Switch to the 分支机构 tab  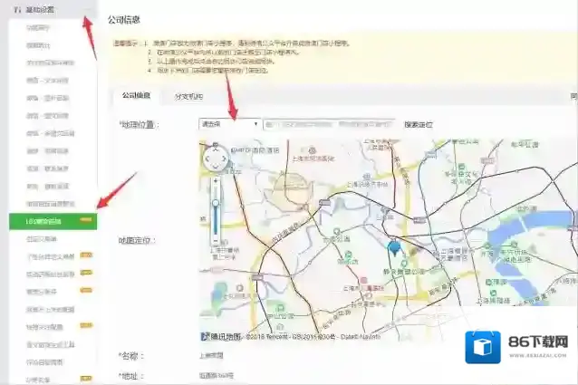188,97
